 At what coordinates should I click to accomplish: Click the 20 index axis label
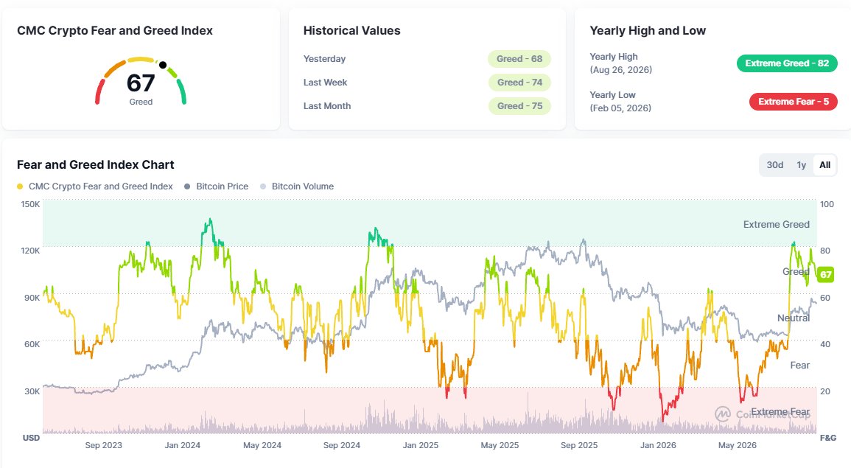[x=825, y=391]
